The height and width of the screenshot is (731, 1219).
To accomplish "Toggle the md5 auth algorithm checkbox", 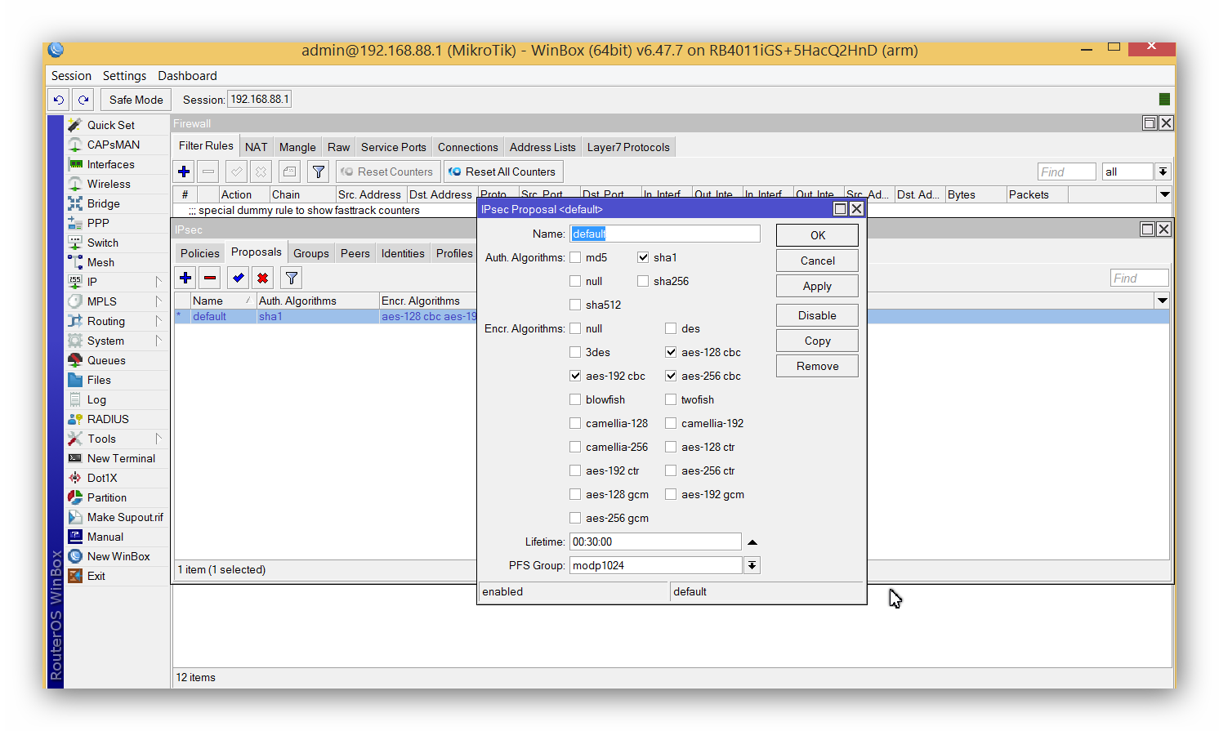I will (575, 257).
